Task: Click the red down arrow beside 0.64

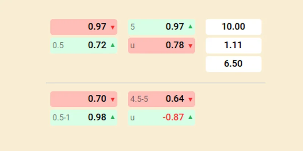Action: tap(190, 99)
